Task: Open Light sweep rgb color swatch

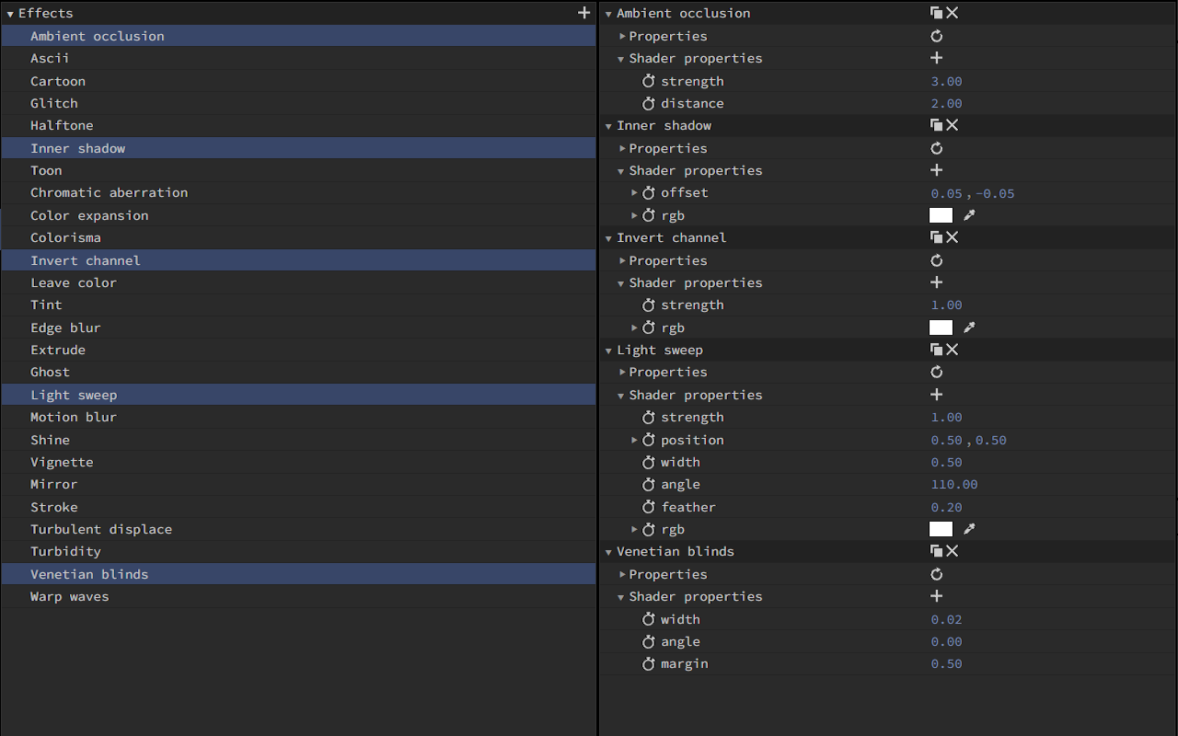Action: [941, 529]
